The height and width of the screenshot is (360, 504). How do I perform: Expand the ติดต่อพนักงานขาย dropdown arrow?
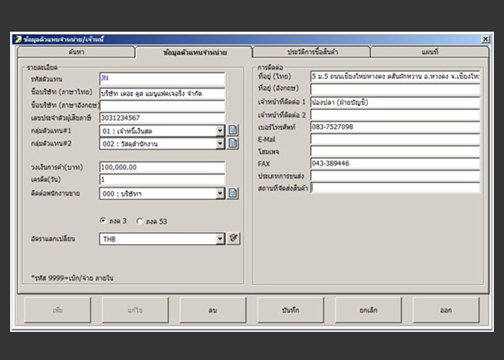[x=220, y=194]
